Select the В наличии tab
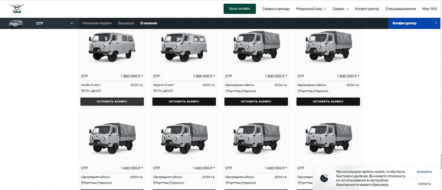 tap(149, 23)
